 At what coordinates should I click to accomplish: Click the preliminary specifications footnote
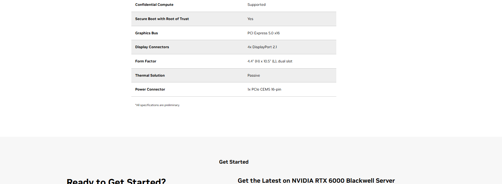(157, 105)
